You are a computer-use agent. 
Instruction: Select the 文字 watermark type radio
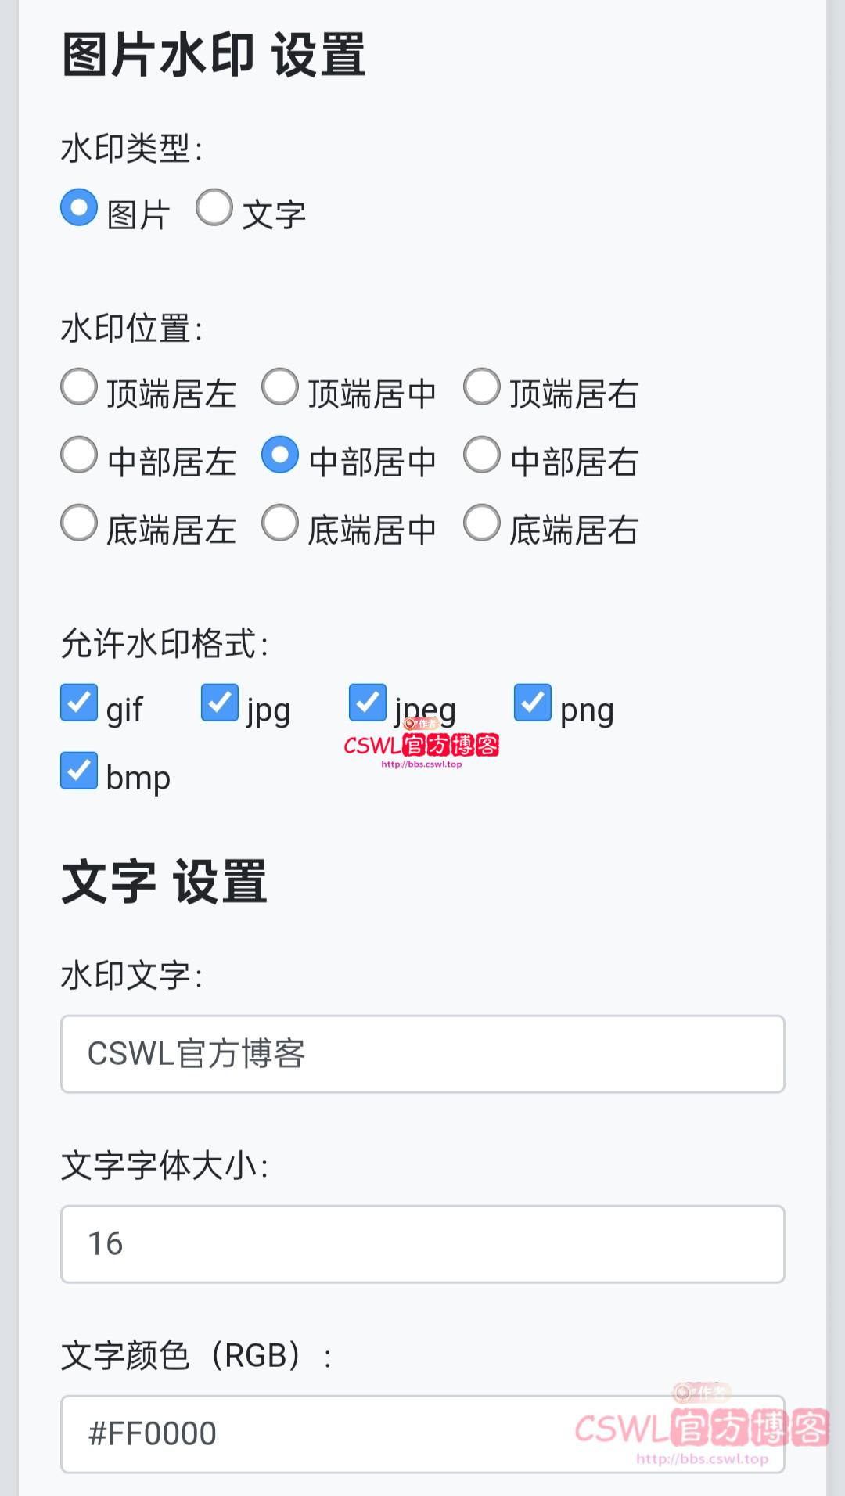pyautogui.click(x=214, y=207)
